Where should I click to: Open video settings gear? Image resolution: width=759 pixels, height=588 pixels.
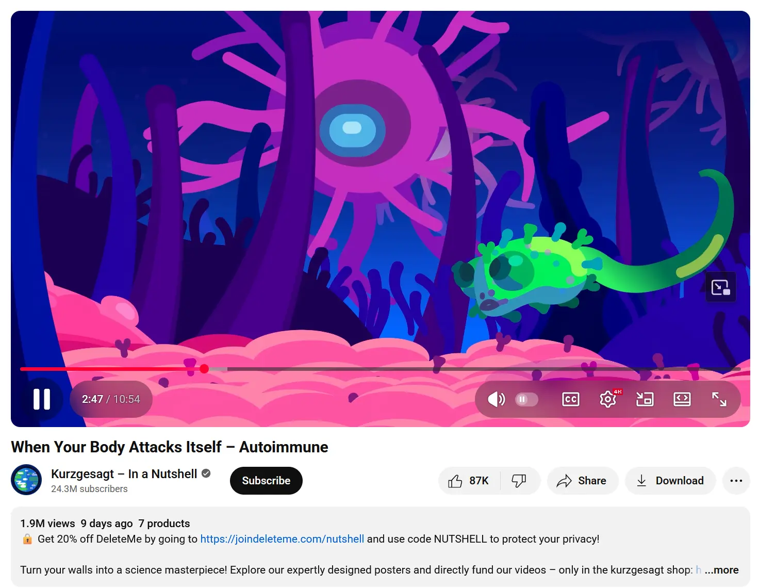pyautogui.click(x=608, y=399)
